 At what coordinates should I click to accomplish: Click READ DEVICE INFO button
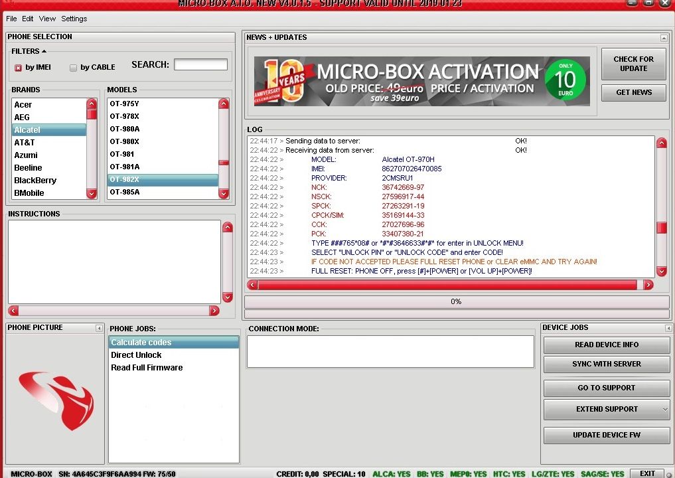tap(607, 345)
